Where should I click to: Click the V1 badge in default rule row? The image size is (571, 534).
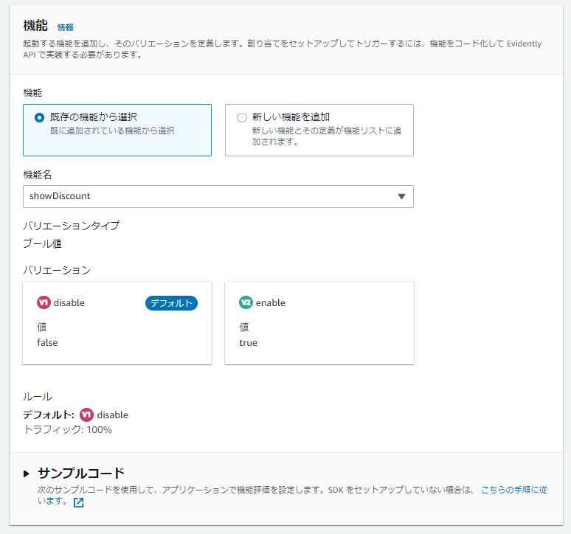86,415
